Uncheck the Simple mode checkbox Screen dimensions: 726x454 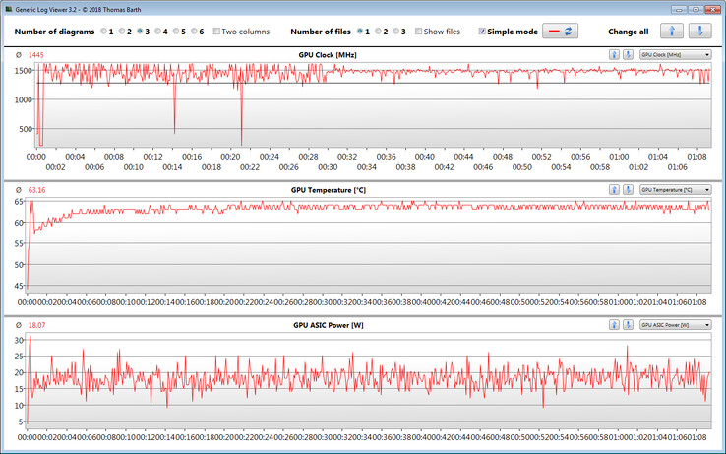click(481, 32)
